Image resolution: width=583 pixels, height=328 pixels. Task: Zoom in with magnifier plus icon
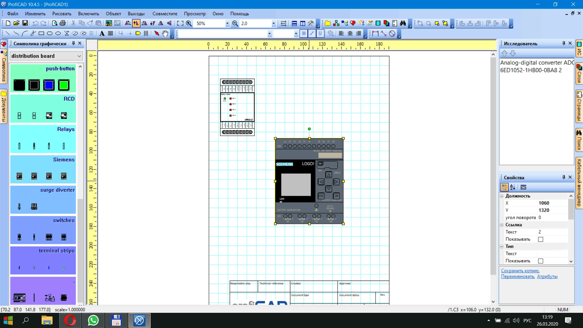(x=189, y=23)
